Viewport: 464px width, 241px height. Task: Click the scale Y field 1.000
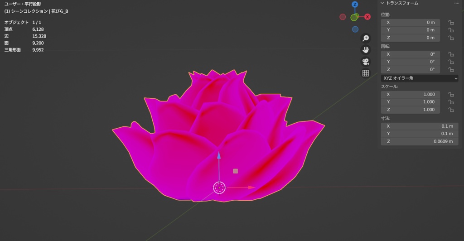click(410, 102)
